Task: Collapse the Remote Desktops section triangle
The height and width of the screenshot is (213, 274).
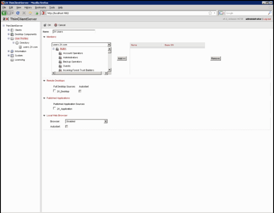Action: [44, 81]
